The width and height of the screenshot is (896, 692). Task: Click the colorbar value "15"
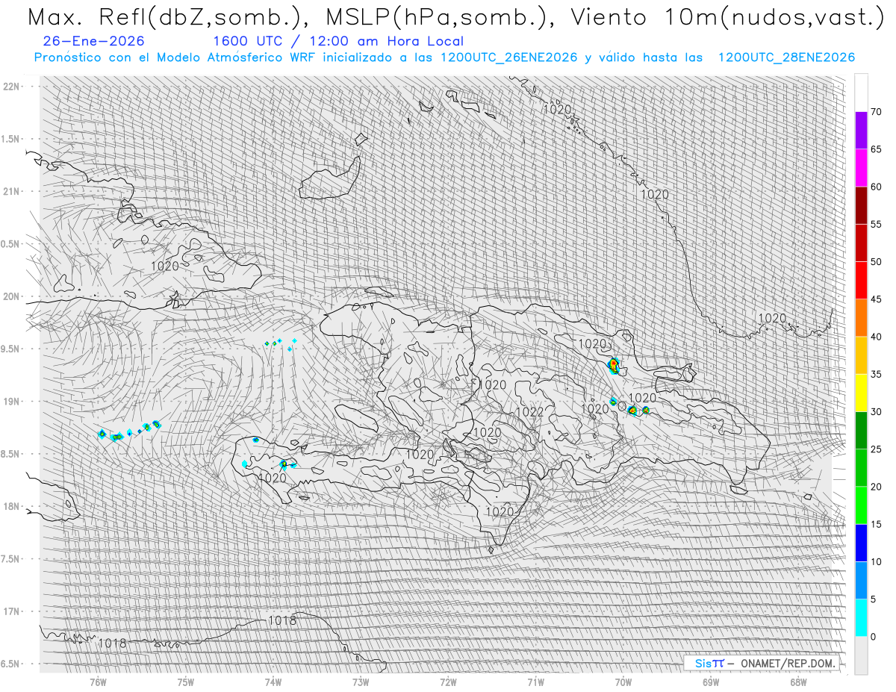877,524
